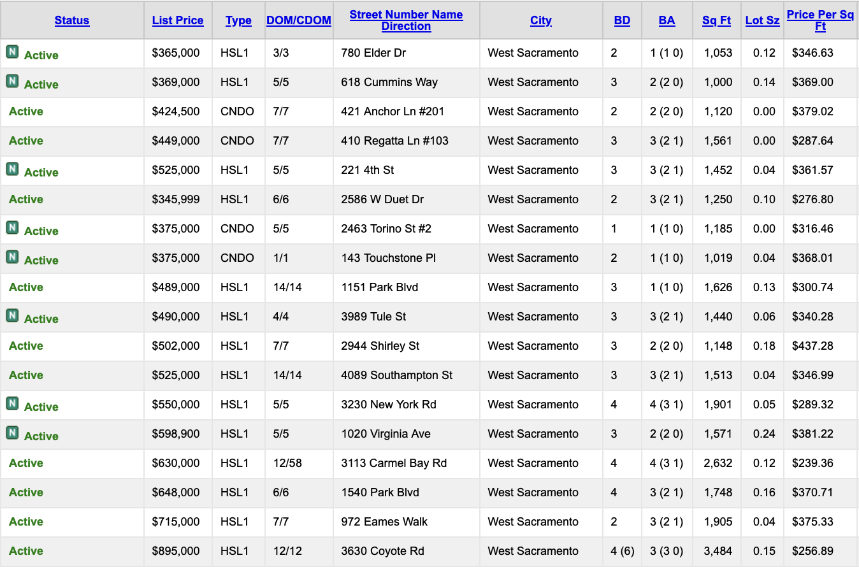Select the 3630 Coyote Rd address
Image resolution: width=859 pixels, height=567 pixels.
click(382, 551)
